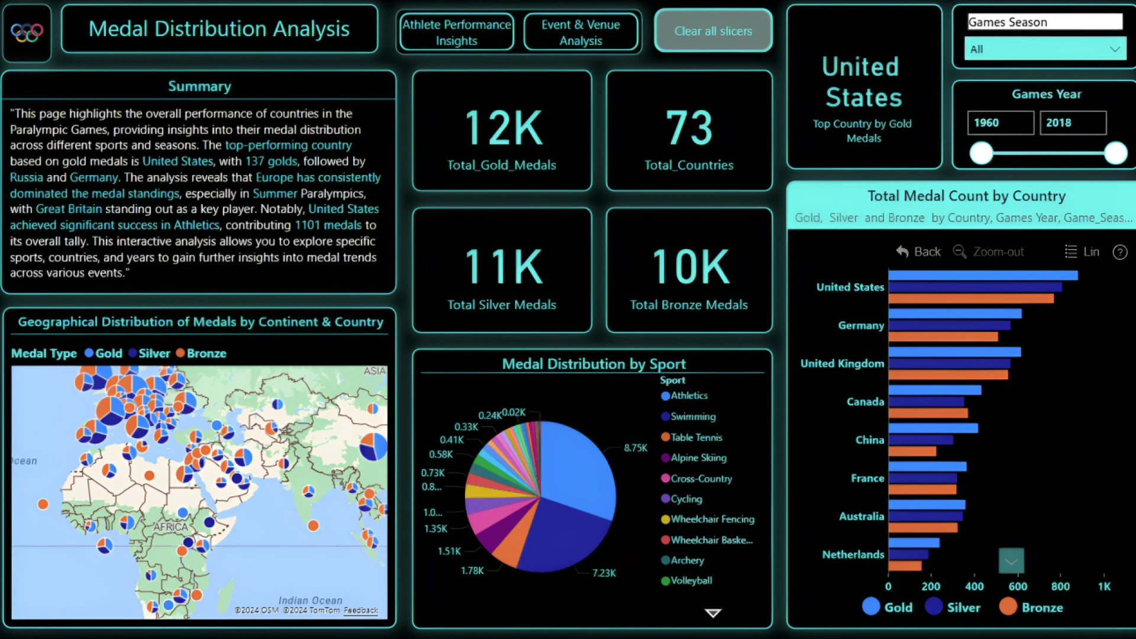Click the 2018 end year input
The width and height of the screenshot is (1136, 639).
click(x=1073, y=122)
